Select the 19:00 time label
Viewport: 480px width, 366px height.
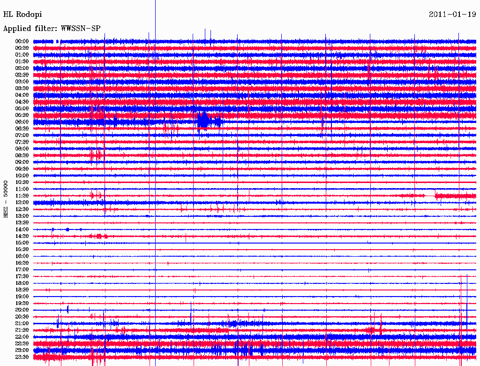tap(22, 297)
